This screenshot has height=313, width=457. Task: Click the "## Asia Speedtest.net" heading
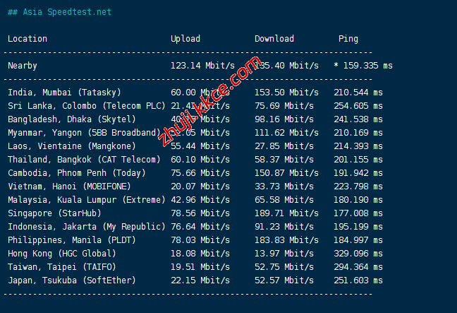pyautogui.click(x=59, y=12)
